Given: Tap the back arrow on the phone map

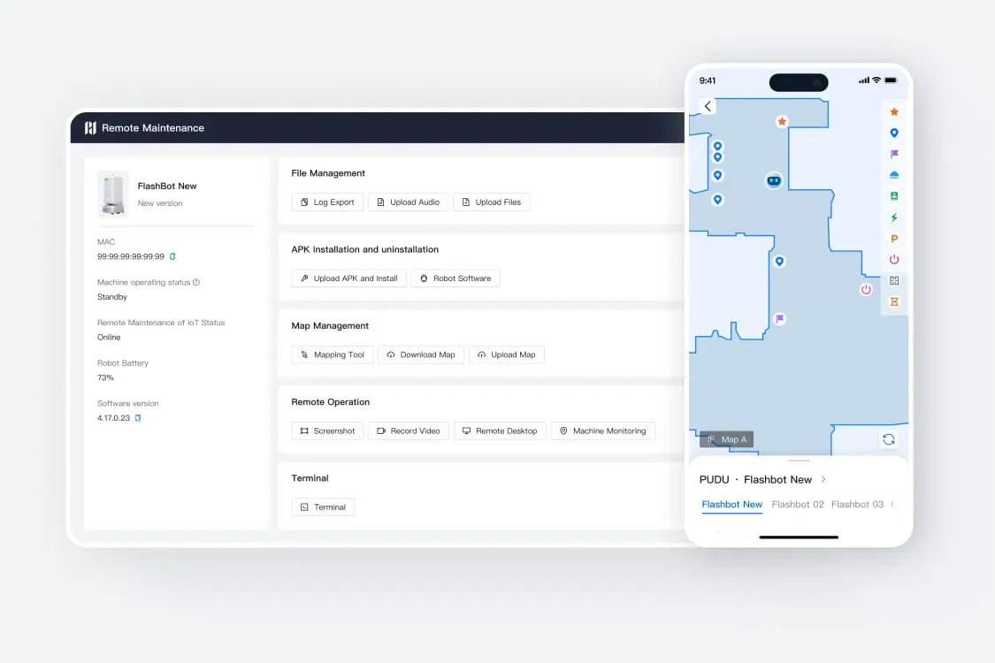Looking at the screenshot, I should coord(708,106).
